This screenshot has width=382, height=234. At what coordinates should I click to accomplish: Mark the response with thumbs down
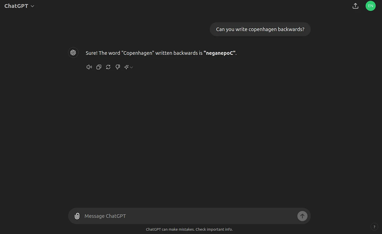118,67
